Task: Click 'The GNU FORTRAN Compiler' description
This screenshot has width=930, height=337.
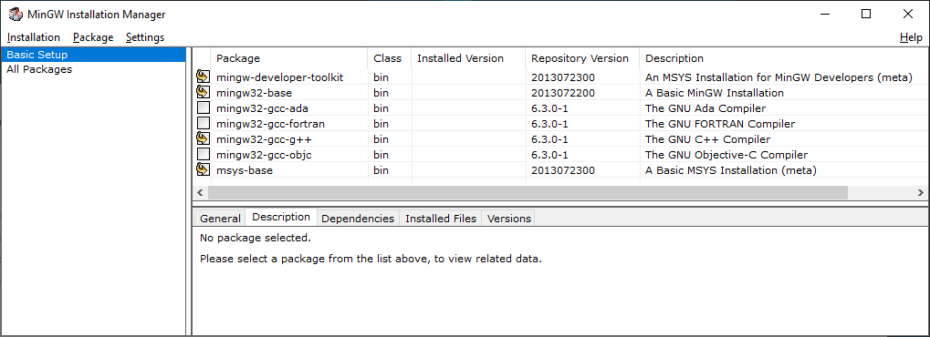Action: (719, 124)
